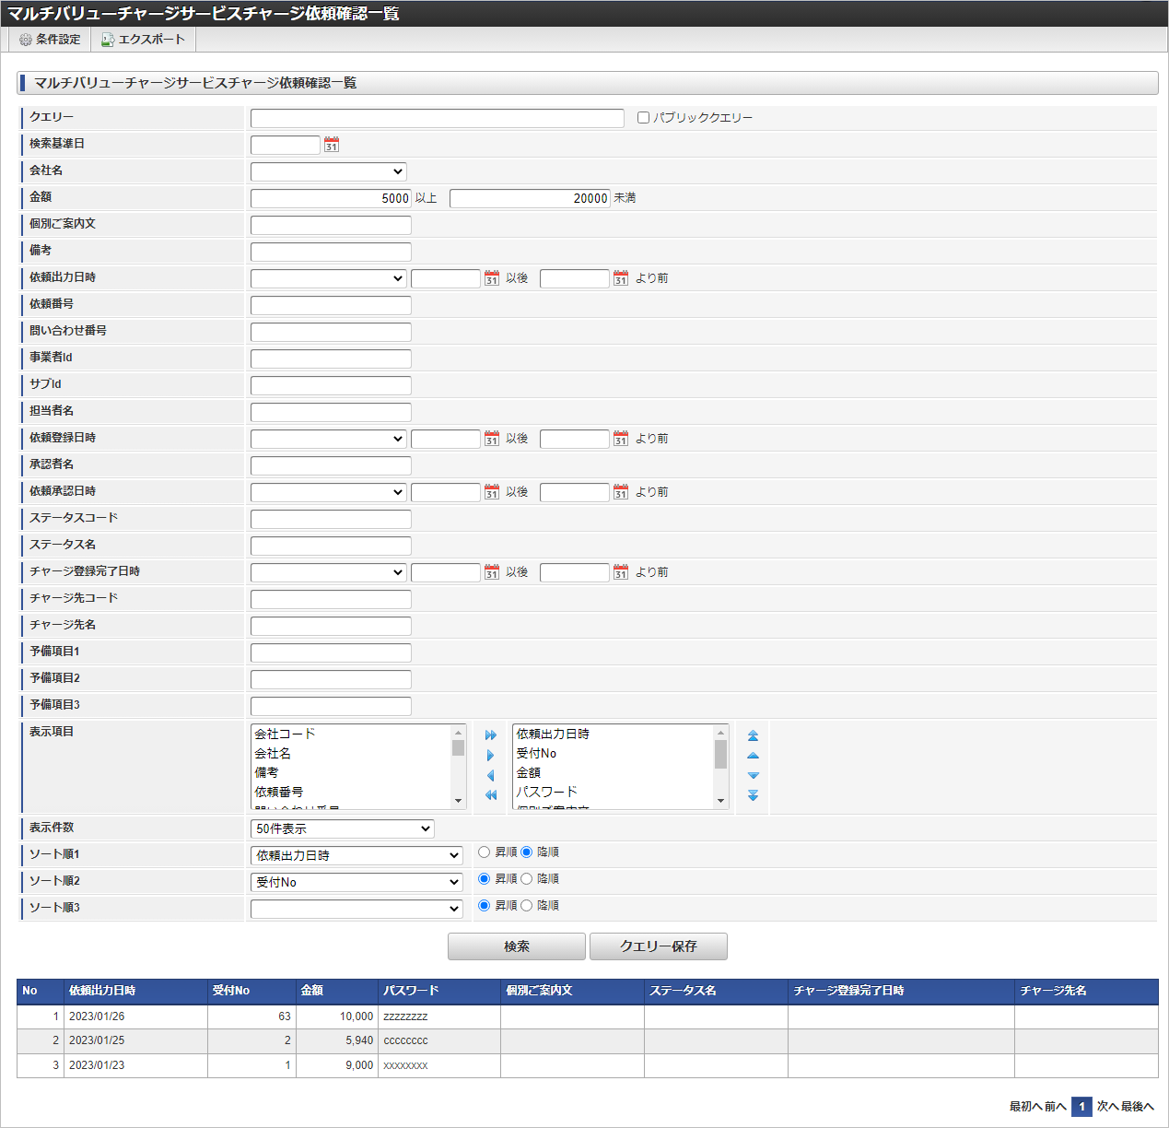This screenshot has height=1128, width=1169.
Task: Open the 検索基準日 calendar picker icon
Action: pyautogui.click(x=332, y=145)
